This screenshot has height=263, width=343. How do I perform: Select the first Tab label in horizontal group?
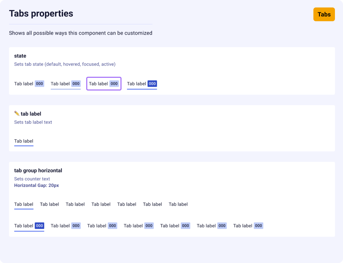tap(24, 204)
